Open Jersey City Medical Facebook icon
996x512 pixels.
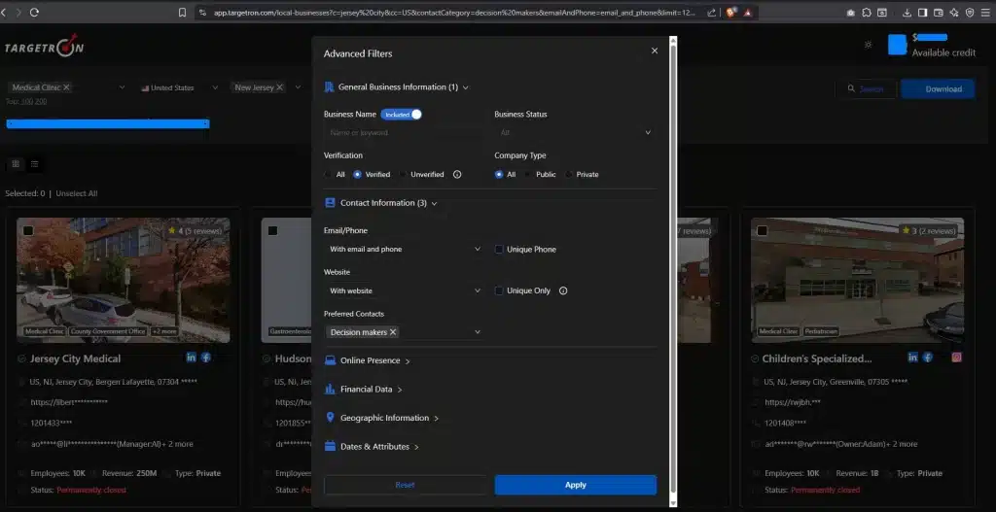point(206,358)
